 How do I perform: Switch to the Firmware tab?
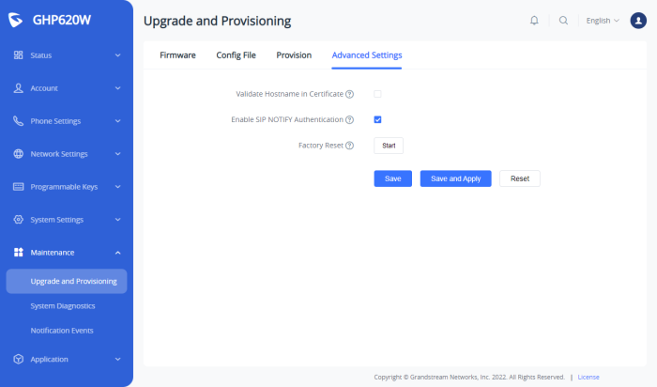(177, 55)
